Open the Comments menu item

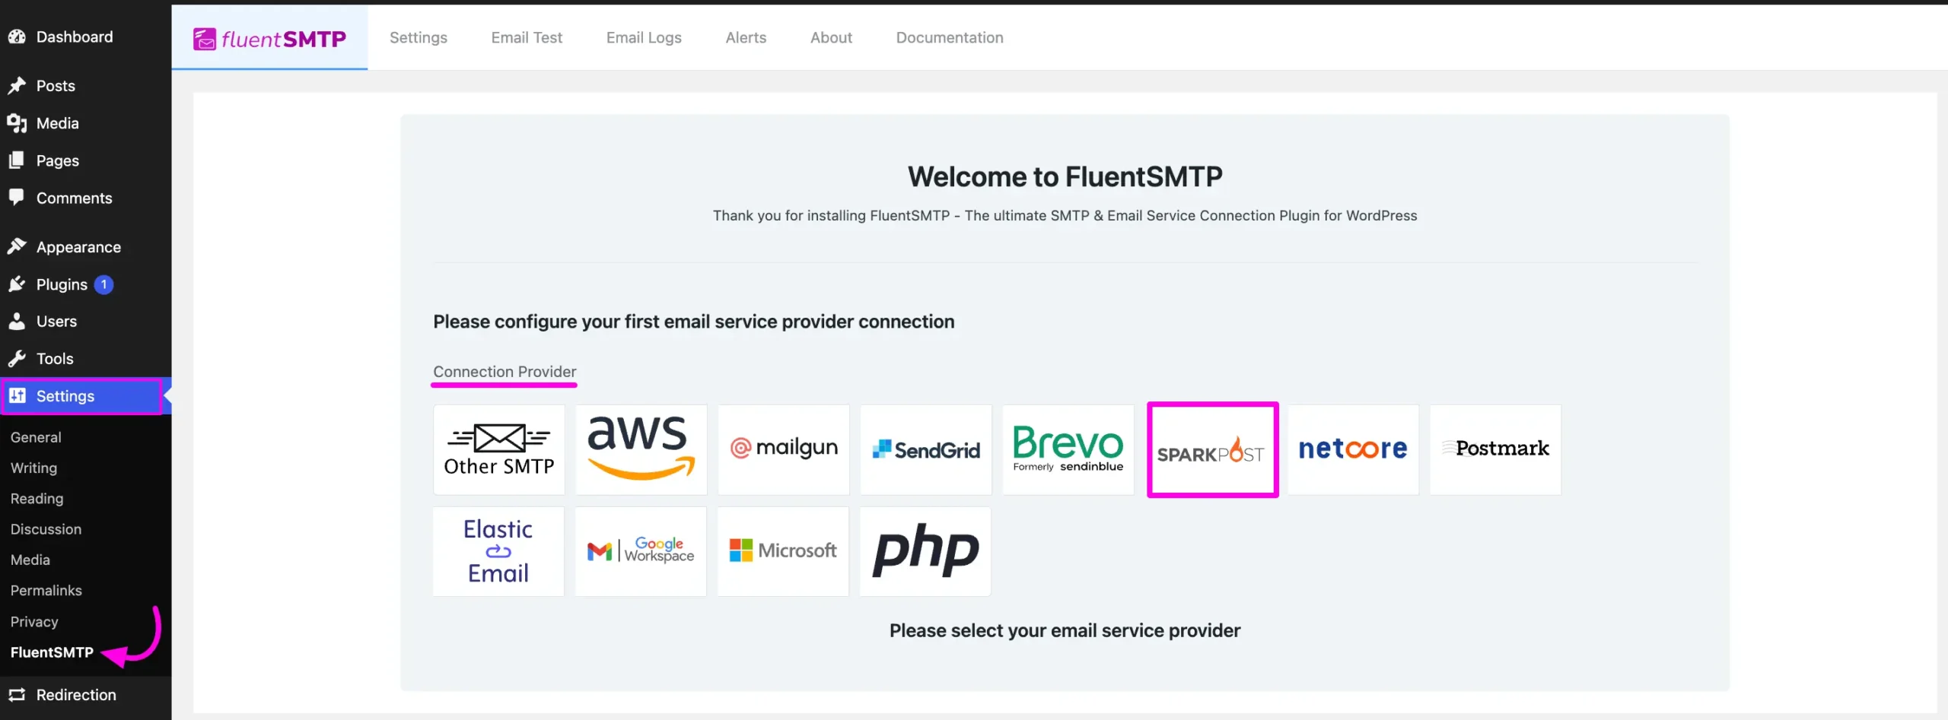click(85, 198)
